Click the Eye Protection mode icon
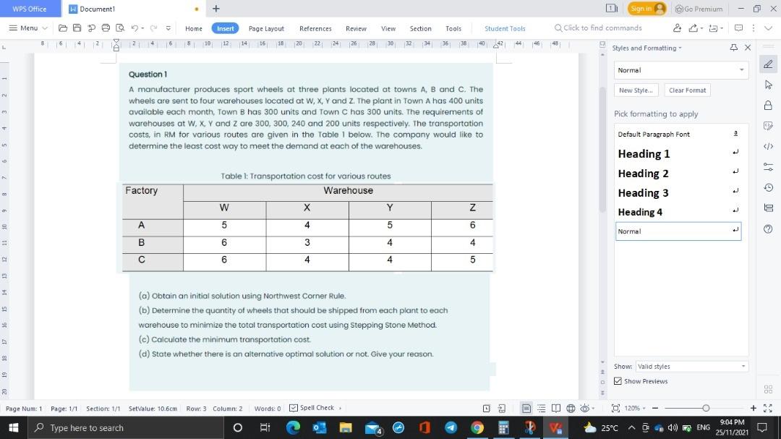 (585, 408)
